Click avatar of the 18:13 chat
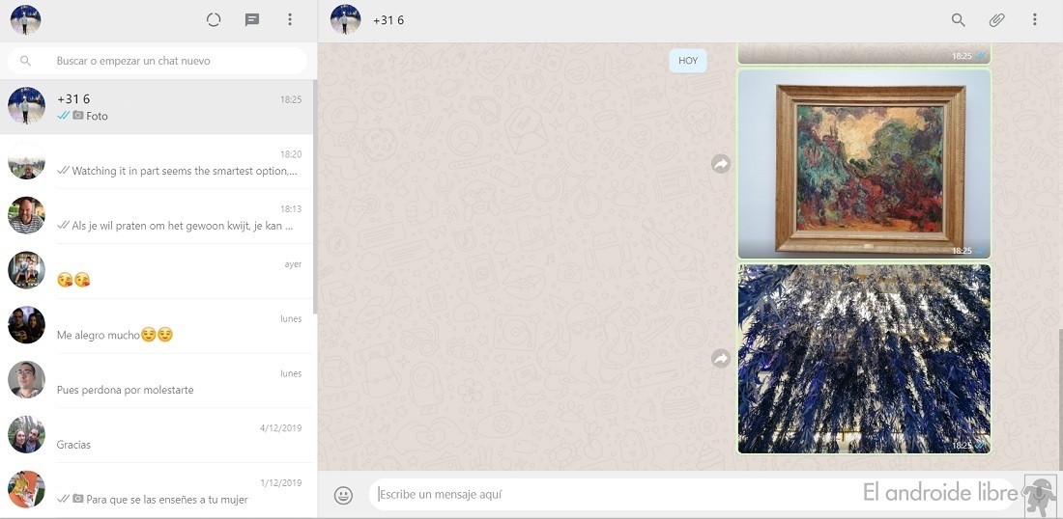This screenshot has height=519, width=1063. (26, 216)
